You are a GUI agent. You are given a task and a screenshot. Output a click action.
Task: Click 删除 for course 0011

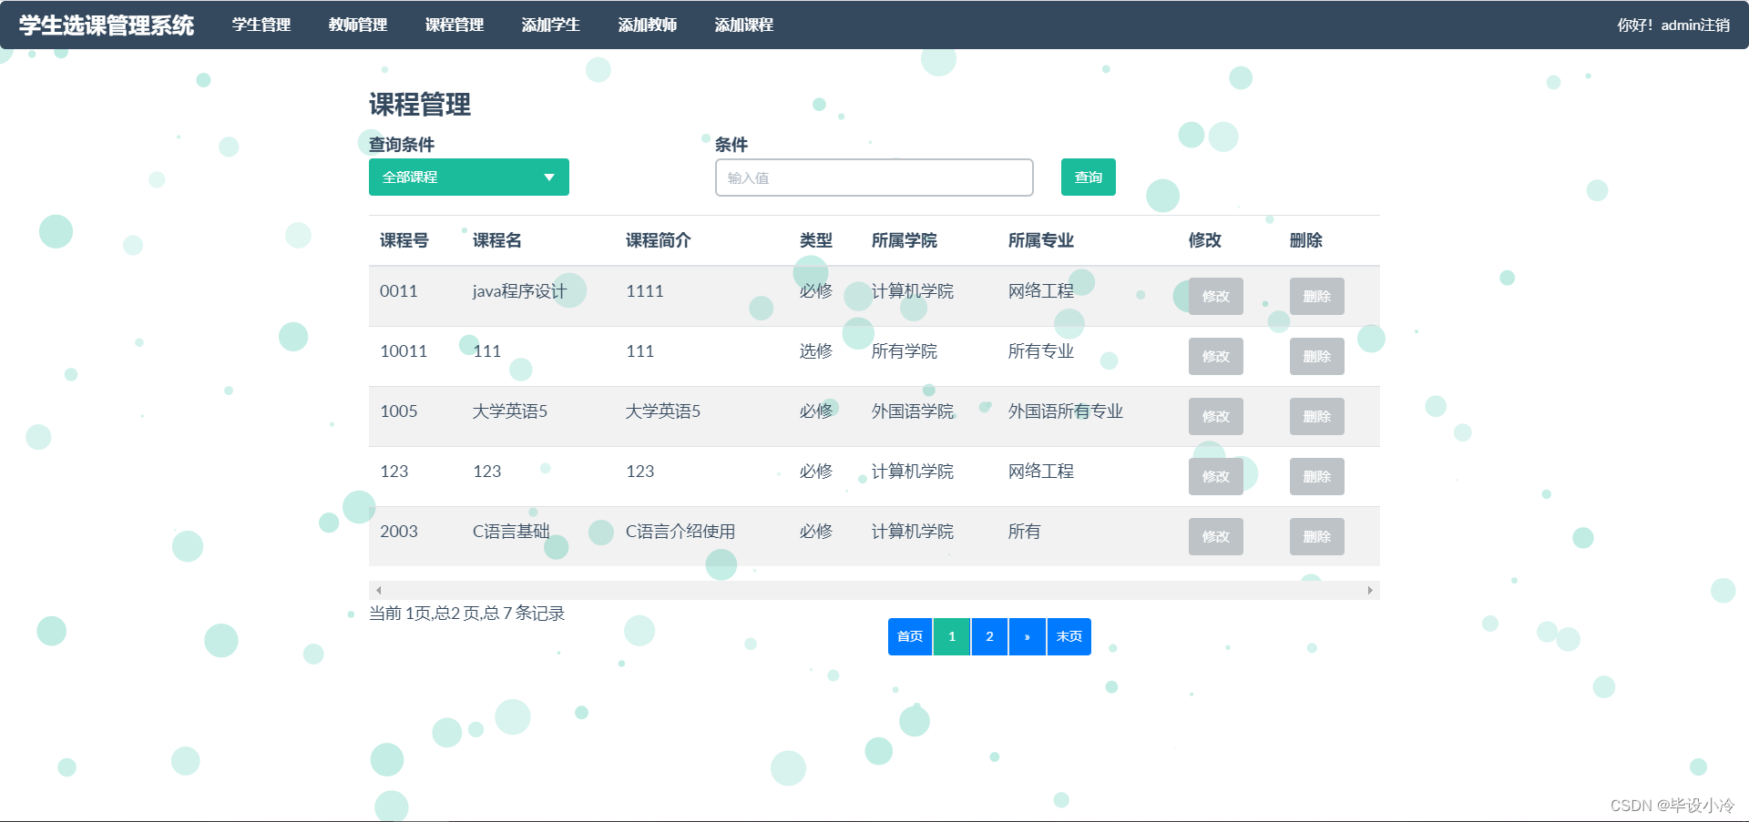tap(1316, 296)
